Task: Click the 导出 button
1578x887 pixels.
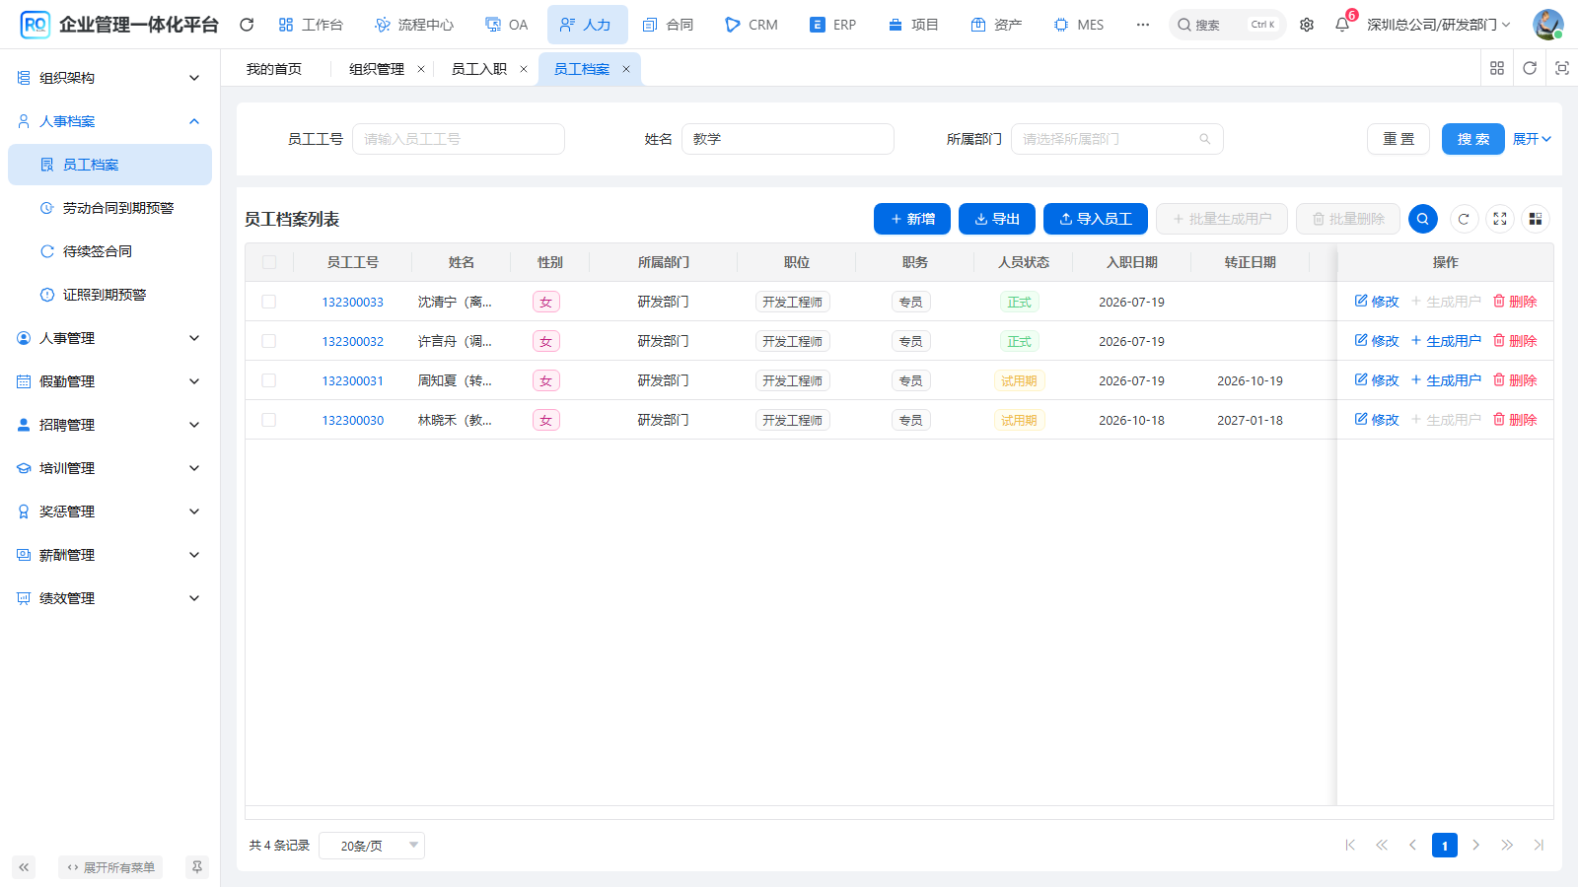Action: 997,219
